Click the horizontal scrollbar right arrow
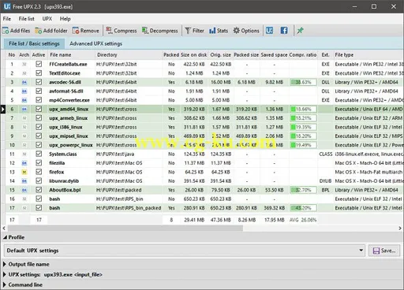404x290 pixels. pyautogui.click(x=400, y=229)
